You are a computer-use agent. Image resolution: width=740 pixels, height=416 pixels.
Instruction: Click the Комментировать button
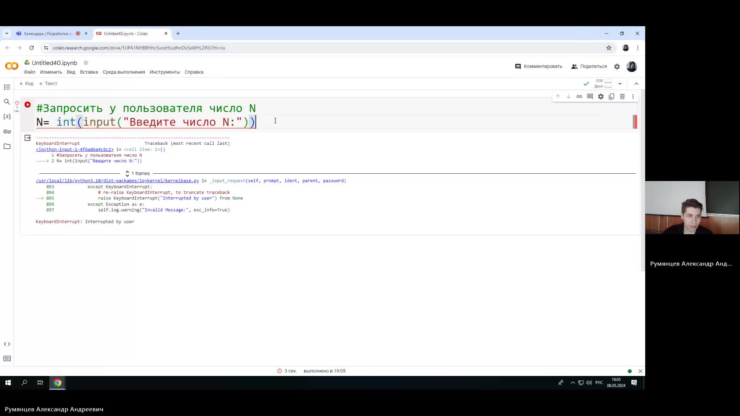[538, 66]
